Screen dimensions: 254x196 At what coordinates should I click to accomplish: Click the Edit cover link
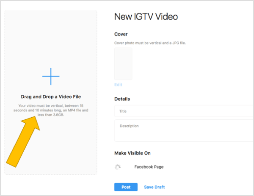(x=118, y=85)
